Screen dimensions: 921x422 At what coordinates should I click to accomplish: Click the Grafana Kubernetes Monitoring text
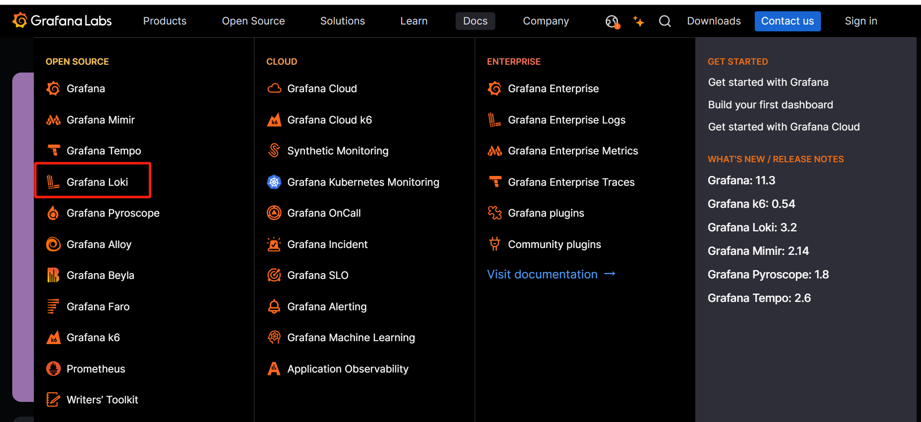tap(363, 182)
